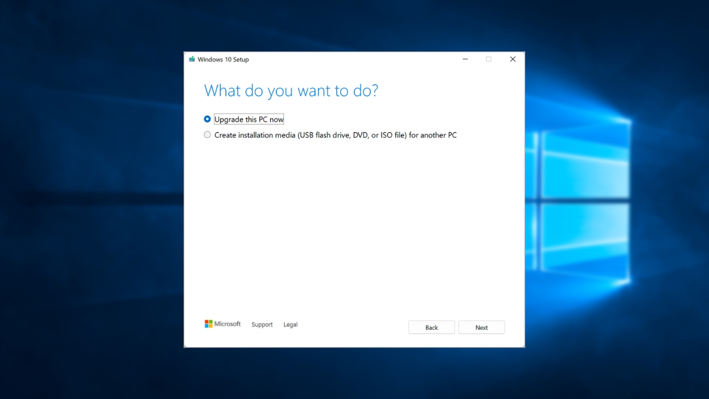Choose the "Create installation media" radio option
The image size is (709, 399).
click(x=207, y=135)
